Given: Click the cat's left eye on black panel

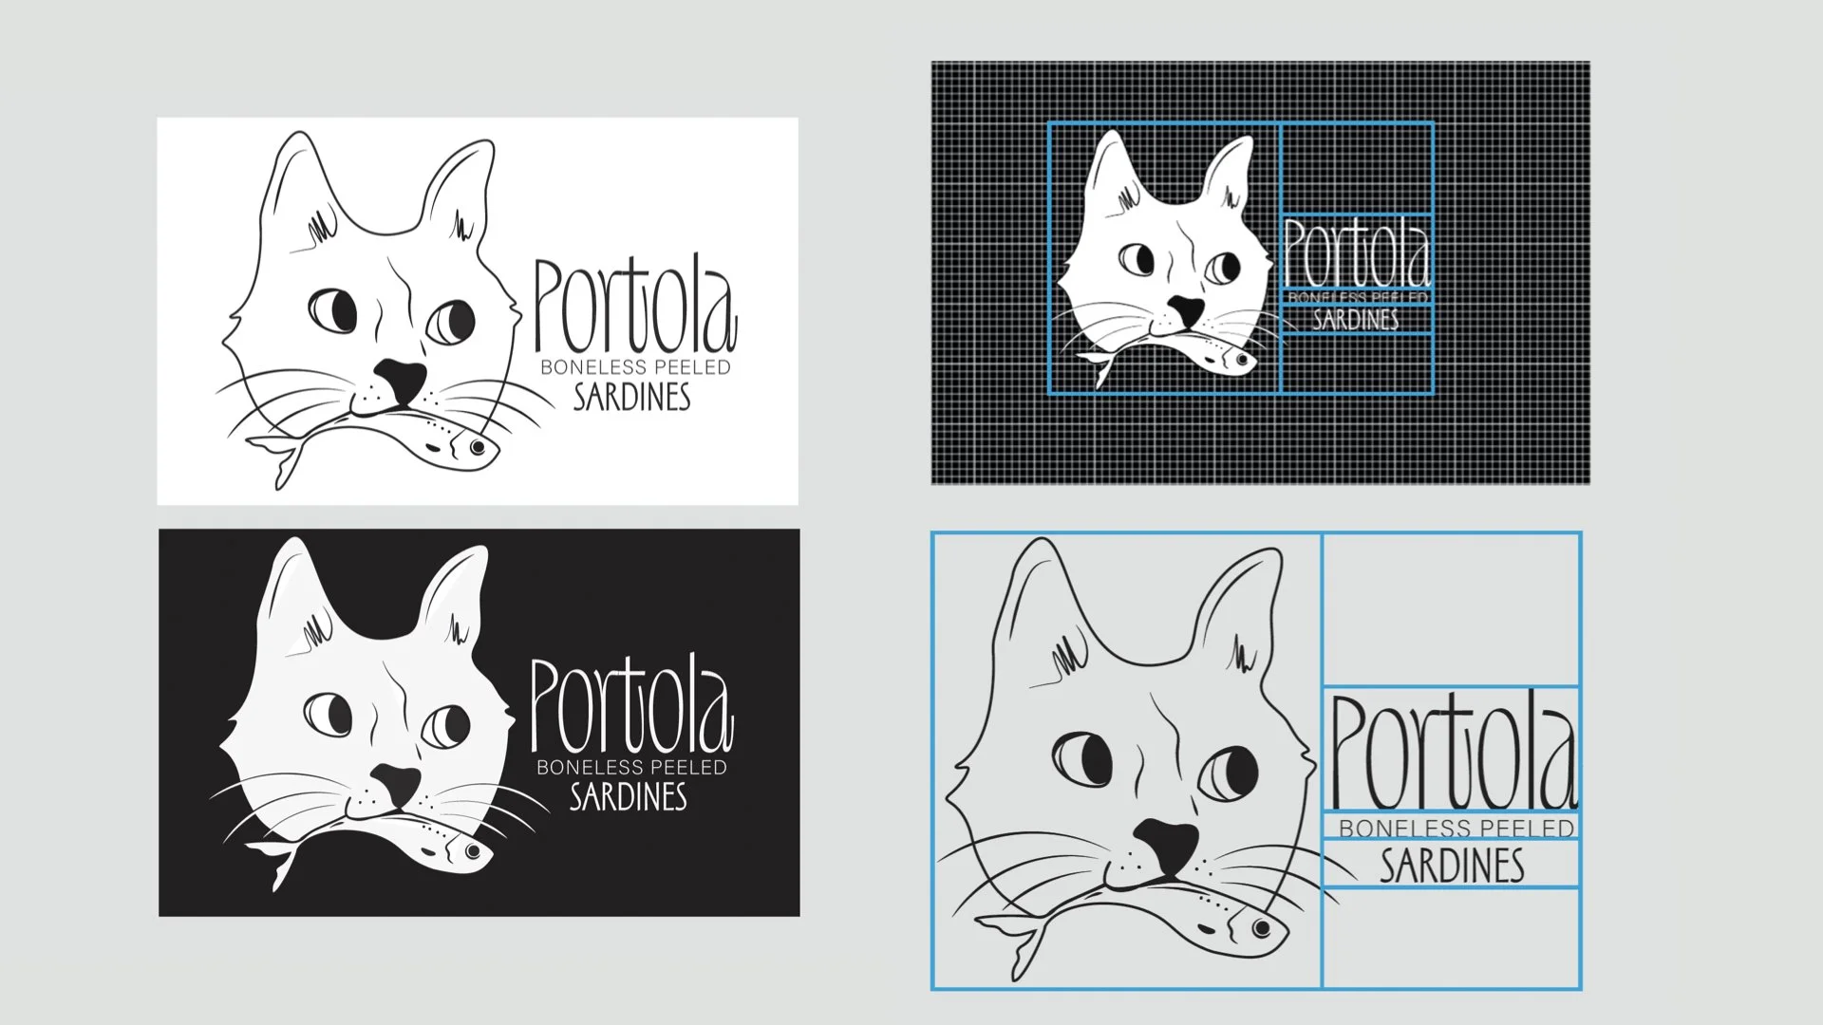Looking at the screenshot, I should pos(329,715).
